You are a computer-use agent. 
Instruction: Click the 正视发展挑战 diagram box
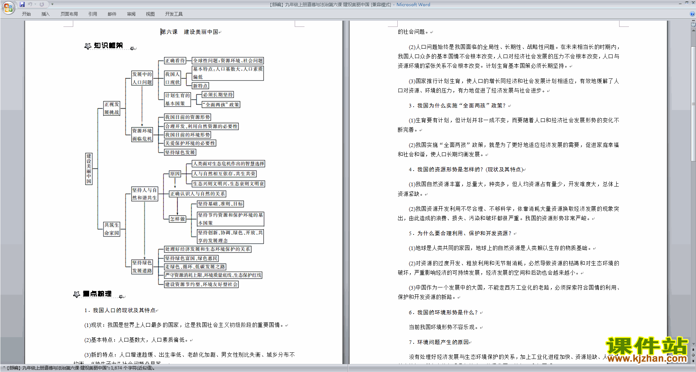point(112,108)
